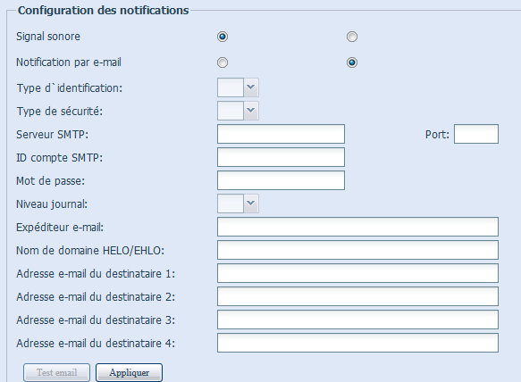Focus destinataire 1 e-mail address field
This screenshot has width=521, height=382.
coord(357,273)
